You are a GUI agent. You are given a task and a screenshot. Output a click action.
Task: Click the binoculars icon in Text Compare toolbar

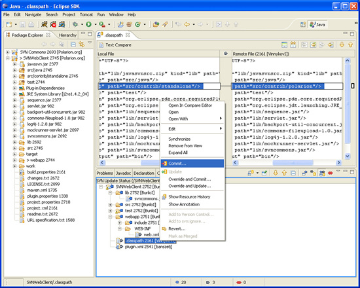[293, 45]
